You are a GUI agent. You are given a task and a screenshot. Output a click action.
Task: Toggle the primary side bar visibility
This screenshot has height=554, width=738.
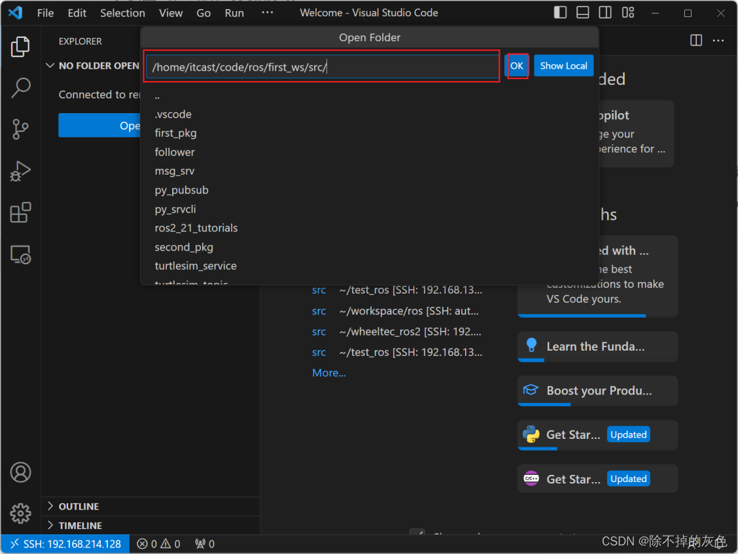pos(560,12)
